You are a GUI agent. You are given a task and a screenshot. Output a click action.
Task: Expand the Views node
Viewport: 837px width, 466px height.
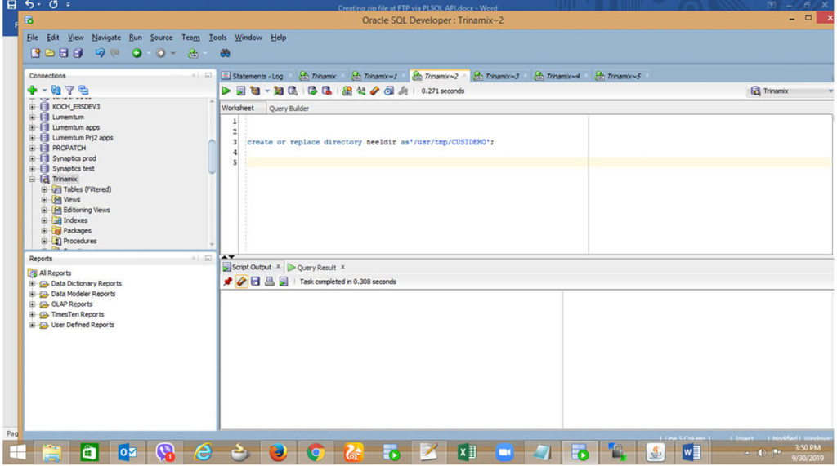[x=44, y=200]
